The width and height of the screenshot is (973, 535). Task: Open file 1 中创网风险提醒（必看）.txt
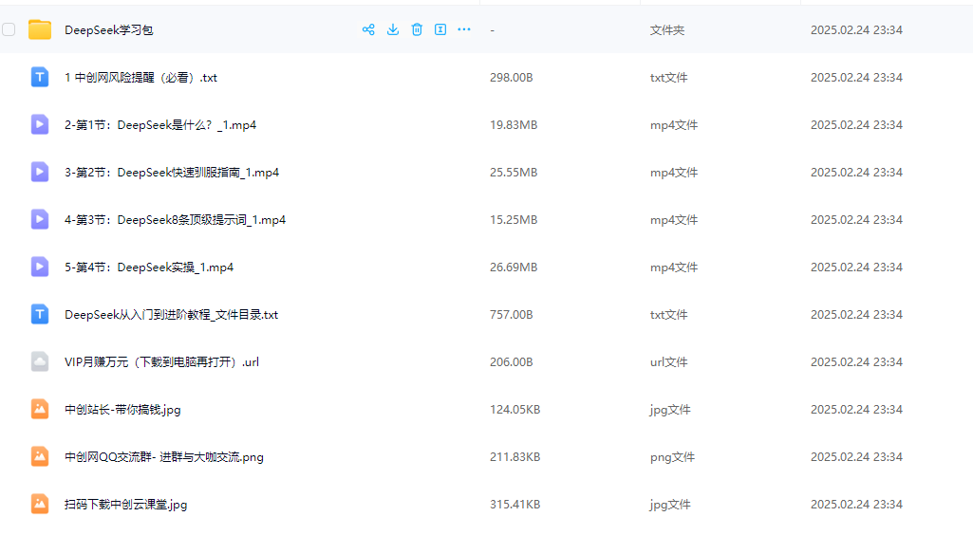pyautogui.click(x=140, y=78)
